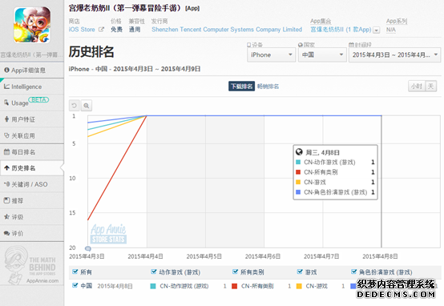The height and width of the screenshot is (306, 444).
Task: Click the globe icon in chart tooltip
Action: [299, 152]
